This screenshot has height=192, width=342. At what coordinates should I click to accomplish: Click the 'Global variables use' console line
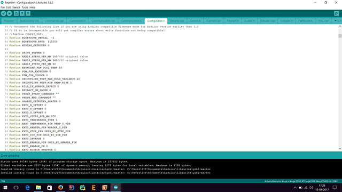(x=96, y=165)
